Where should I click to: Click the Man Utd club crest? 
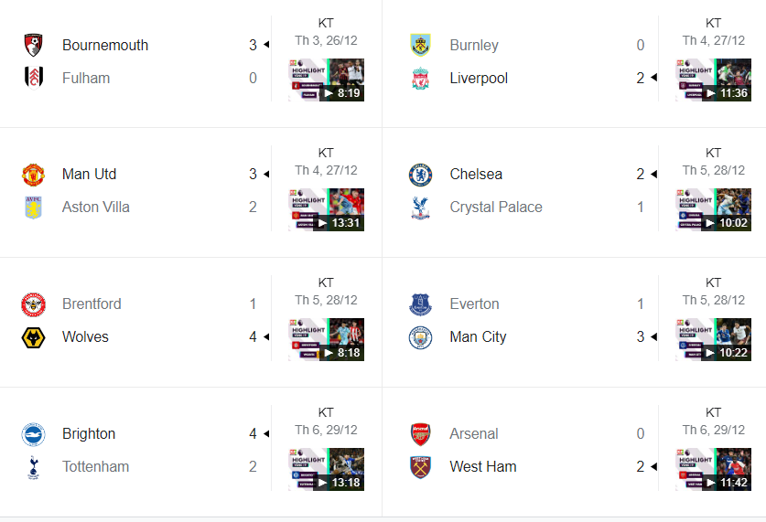33,175
